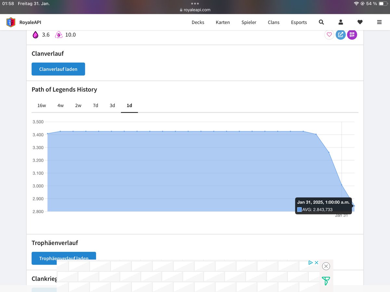Image resolution: width=390 pixels, height=292 pixels.
Task: Click the Jan 31 x-axis label
Action: 341,215
